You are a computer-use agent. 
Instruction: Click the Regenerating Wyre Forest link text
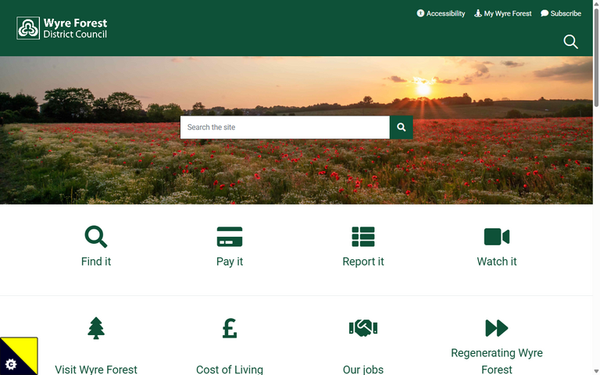[x=497, y=361]
